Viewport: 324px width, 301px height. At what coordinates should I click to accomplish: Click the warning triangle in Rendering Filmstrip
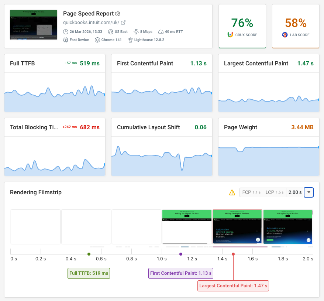[232, 192]
